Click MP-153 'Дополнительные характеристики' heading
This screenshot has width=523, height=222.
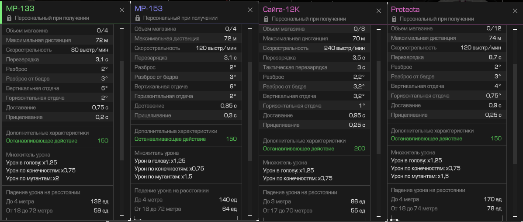pos(176,131)
